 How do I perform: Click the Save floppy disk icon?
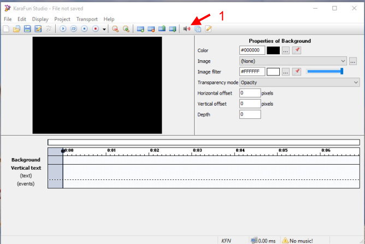click(x=27, y=29)
